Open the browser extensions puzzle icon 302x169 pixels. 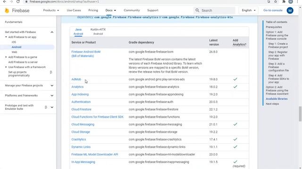pyautogui.click(x=284, y=1)
